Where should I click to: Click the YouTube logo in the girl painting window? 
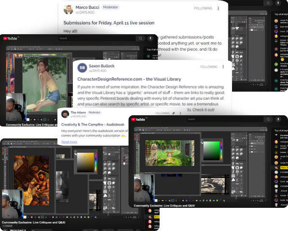10,39
